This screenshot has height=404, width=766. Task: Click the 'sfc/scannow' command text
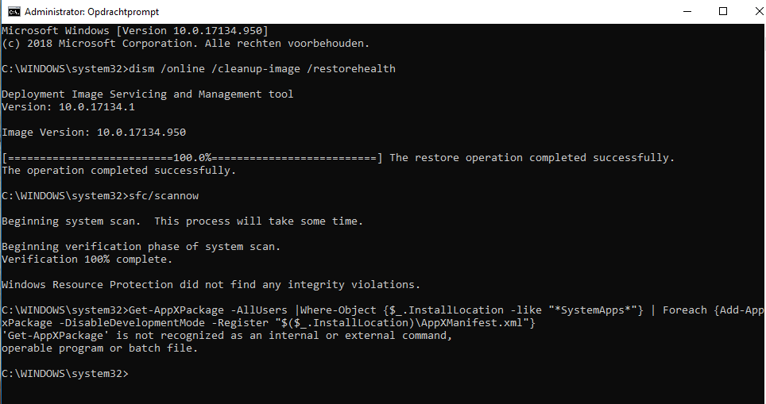[x=164, y=196]
